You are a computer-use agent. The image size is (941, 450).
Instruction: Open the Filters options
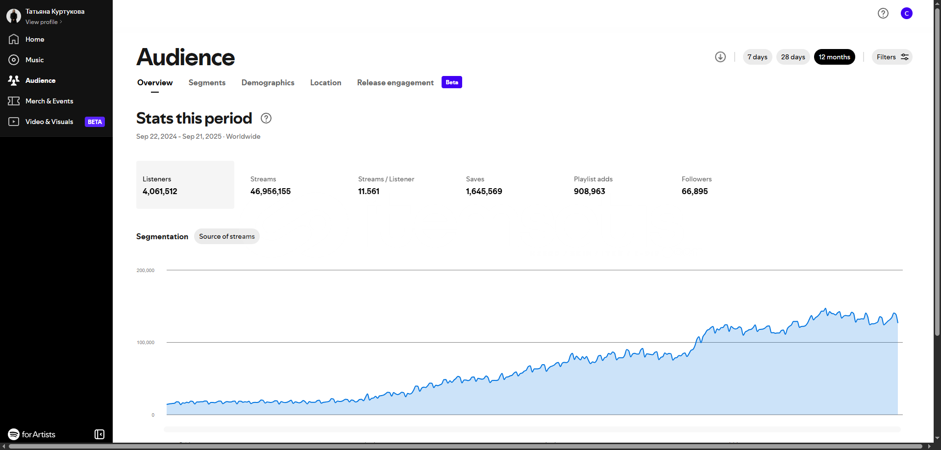click(891, 57)
